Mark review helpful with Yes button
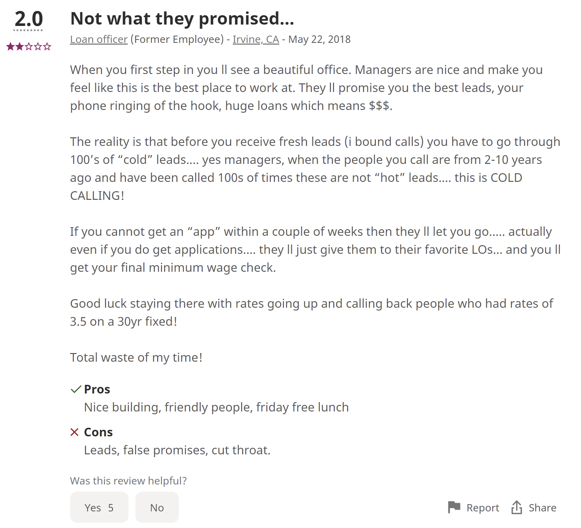 (x=99, y=507)
